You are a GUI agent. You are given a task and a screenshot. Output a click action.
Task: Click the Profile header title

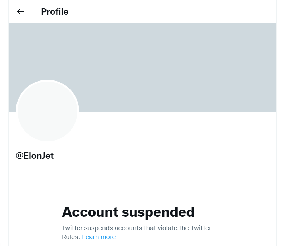coord(54,12)
